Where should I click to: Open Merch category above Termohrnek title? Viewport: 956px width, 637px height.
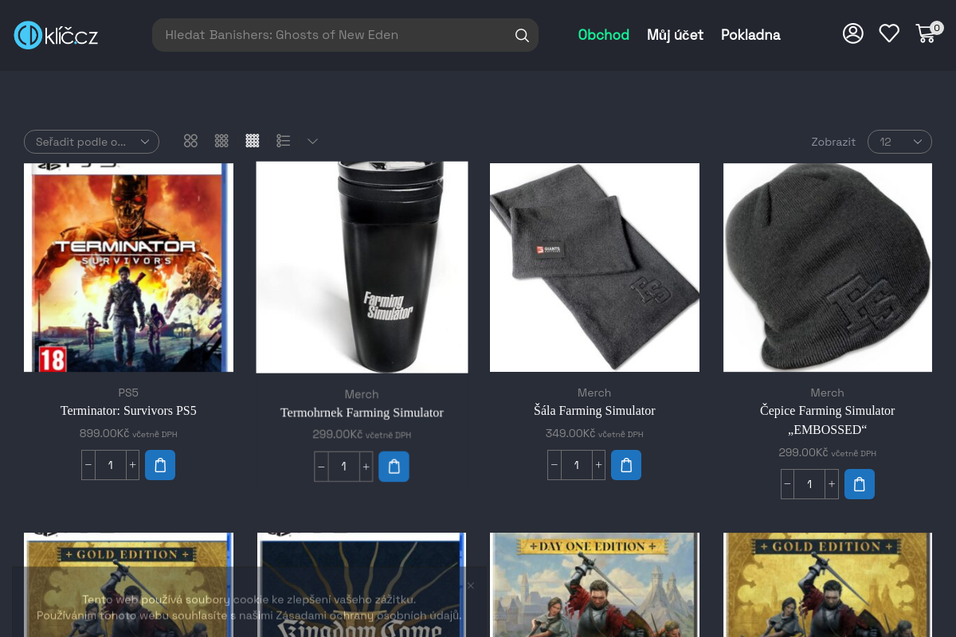click(x=362, y=394)
